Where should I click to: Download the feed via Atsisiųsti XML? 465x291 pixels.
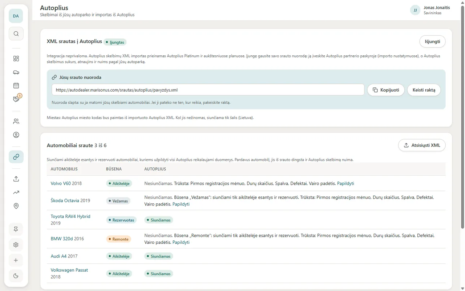[422, 145]
